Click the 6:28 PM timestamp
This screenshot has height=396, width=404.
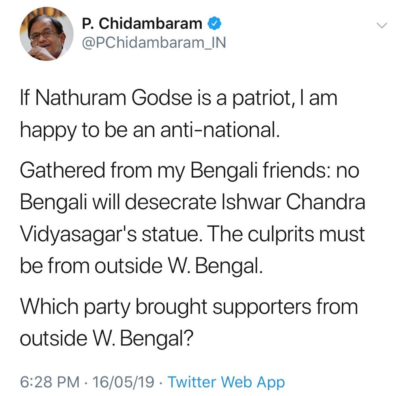pos(50,382)
